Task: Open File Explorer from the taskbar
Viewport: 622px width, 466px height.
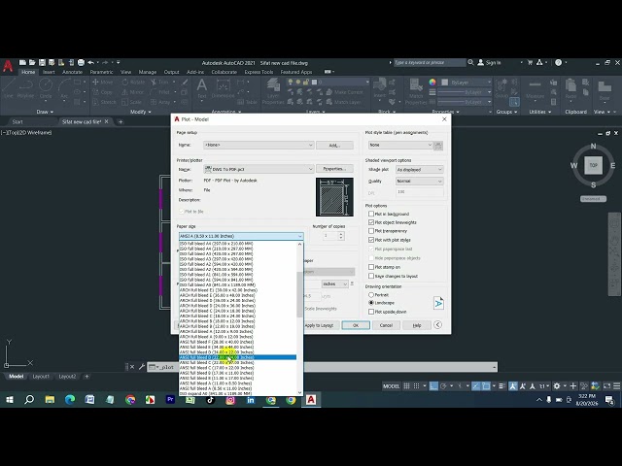Action: tap(50, 400)
